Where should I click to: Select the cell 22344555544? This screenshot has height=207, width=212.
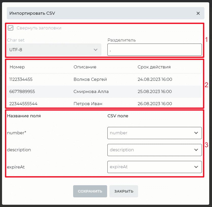click(x=23, y=104)
